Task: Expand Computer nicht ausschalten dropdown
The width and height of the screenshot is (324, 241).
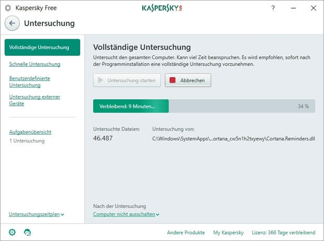Action: point(126,214)
